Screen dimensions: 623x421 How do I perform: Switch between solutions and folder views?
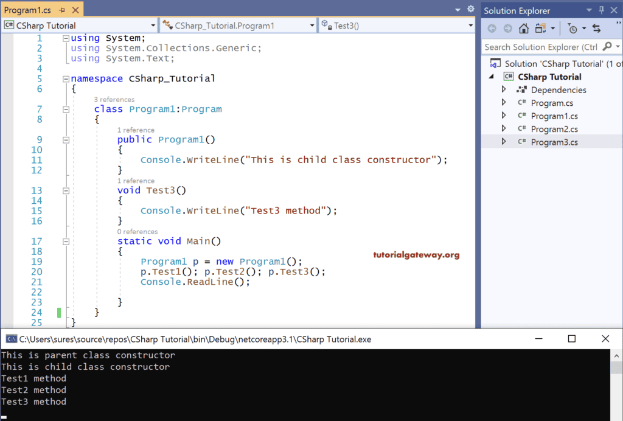point(540,28)
